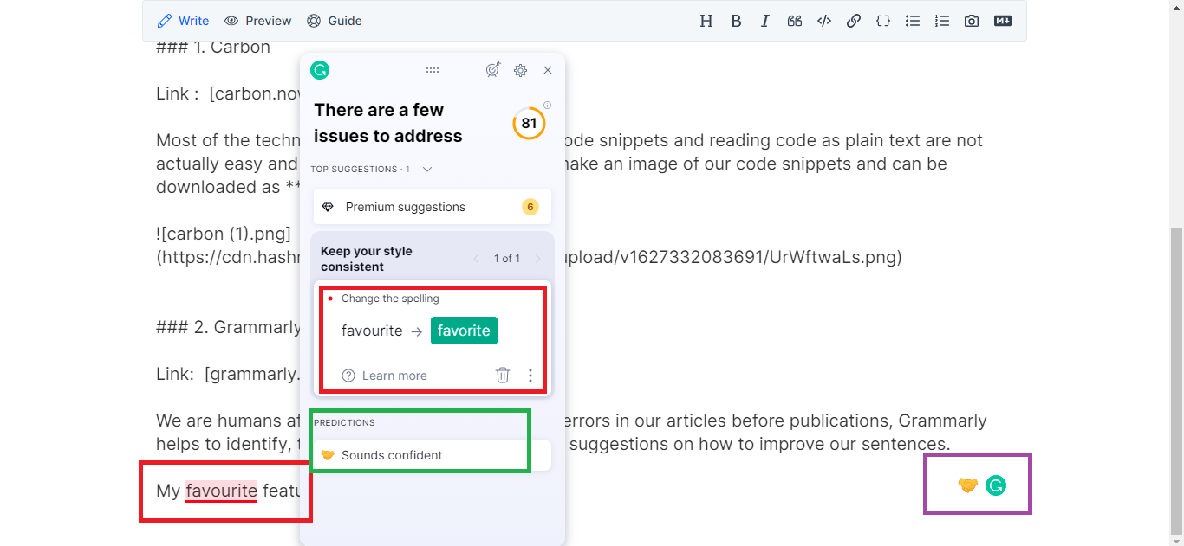Click the 'There are a few issues' title
The width and height of the screenshot is (1184, 546).
click(387, 123)
